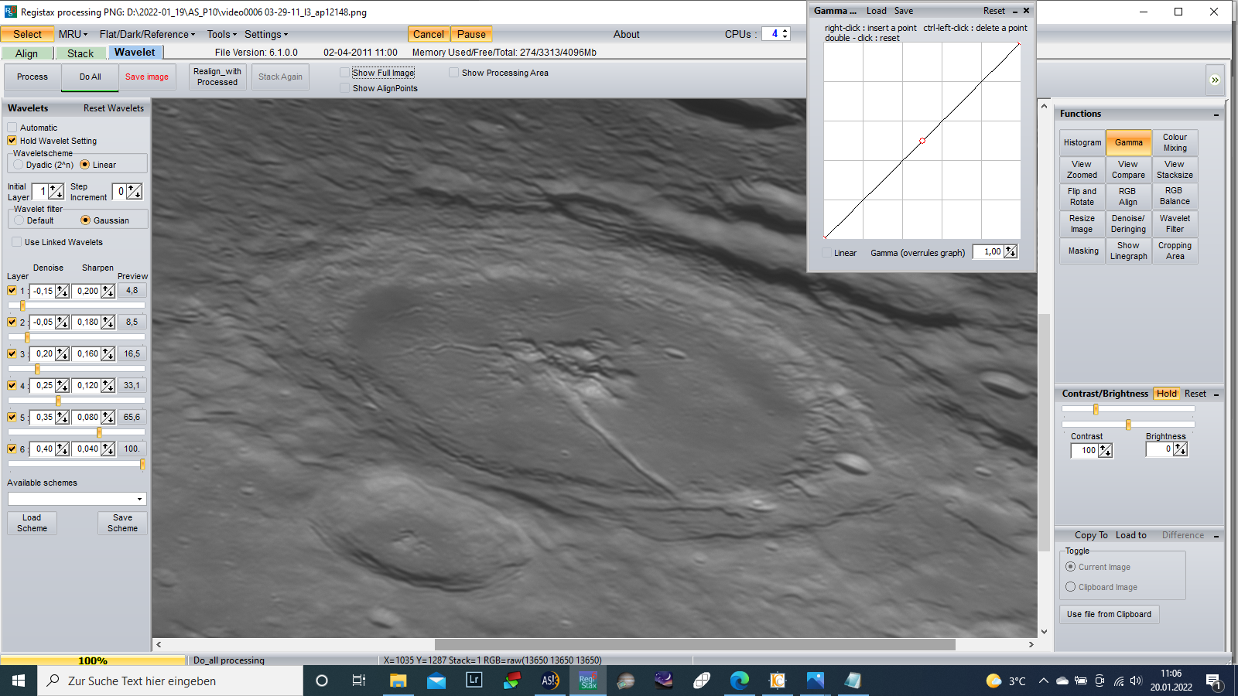Disable wavelet layer 6 checkbox
This screenshot has height=696, width=1238.
[12, 449]
